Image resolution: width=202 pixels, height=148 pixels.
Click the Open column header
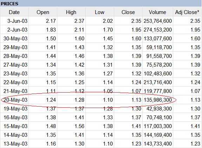coord(43,12)
